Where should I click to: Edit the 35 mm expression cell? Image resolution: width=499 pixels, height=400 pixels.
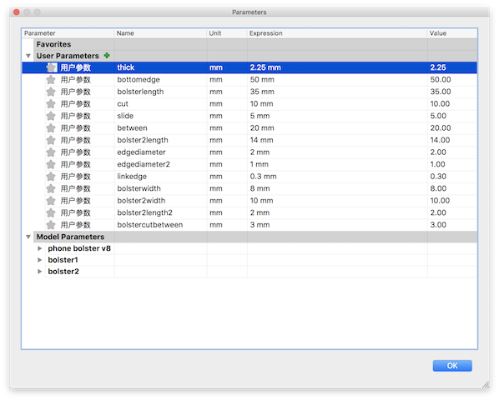click(x=337, y=92)
